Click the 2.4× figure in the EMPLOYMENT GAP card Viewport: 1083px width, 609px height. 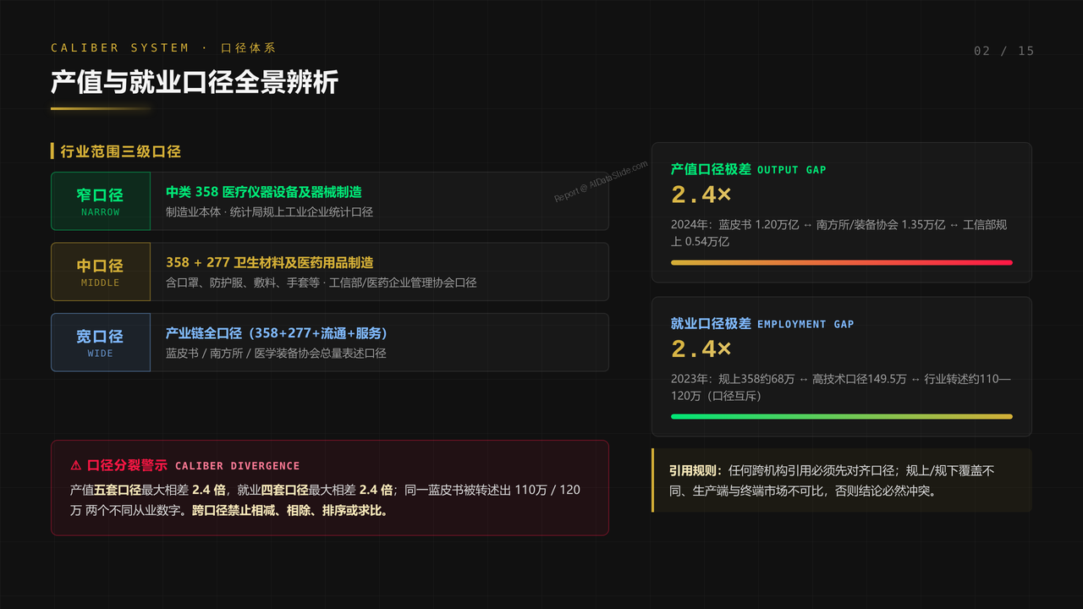(701, 348)
